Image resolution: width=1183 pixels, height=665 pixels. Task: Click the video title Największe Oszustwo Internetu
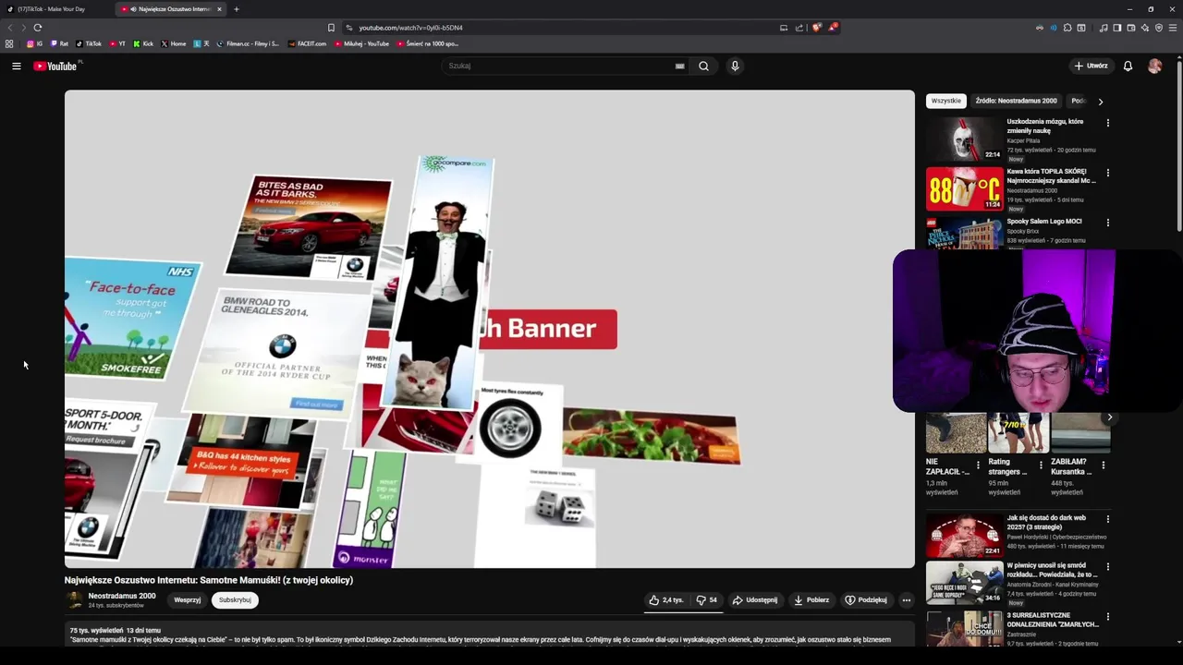click(209, 580)
